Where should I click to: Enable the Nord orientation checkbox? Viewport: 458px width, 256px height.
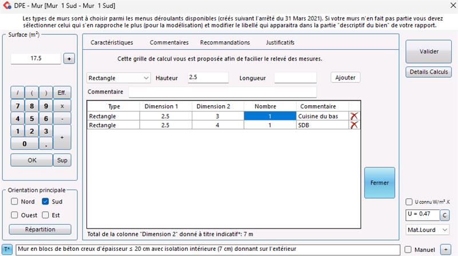[15, 202]
